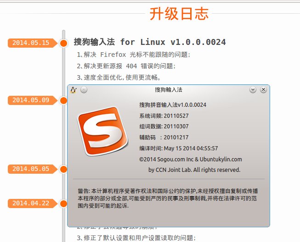Image resolution: width=300 pixels, height=242 pixels.
Task: Click heading 搜狗输入法 for Linux v1.0.0.0024
Action: [150, 42]
